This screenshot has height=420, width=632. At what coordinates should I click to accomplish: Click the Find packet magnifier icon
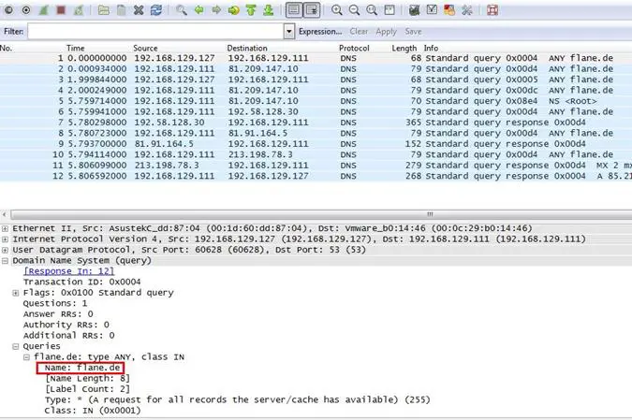pos(182,10)
